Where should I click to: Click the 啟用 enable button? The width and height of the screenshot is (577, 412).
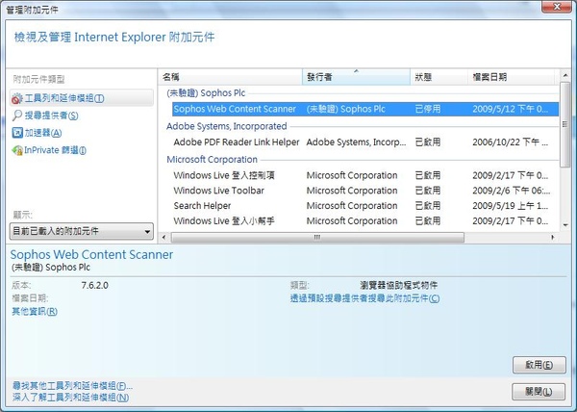pyautogui.click(x=539, y=365)
